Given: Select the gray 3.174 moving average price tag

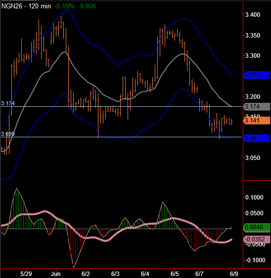Looking at the screenshot, I should click(257, 107).
